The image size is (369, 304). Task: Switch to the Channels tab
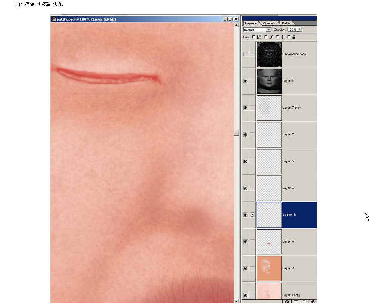269,23
